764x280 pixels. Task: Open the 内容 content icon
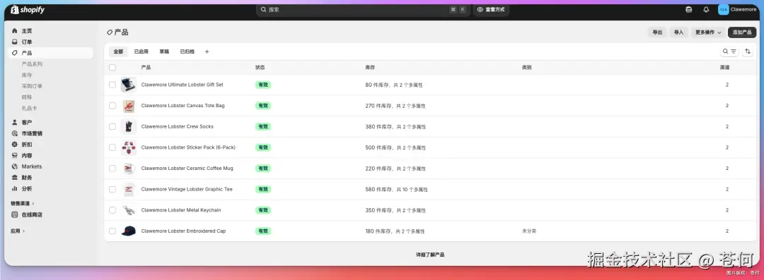[x=15, y=156]
